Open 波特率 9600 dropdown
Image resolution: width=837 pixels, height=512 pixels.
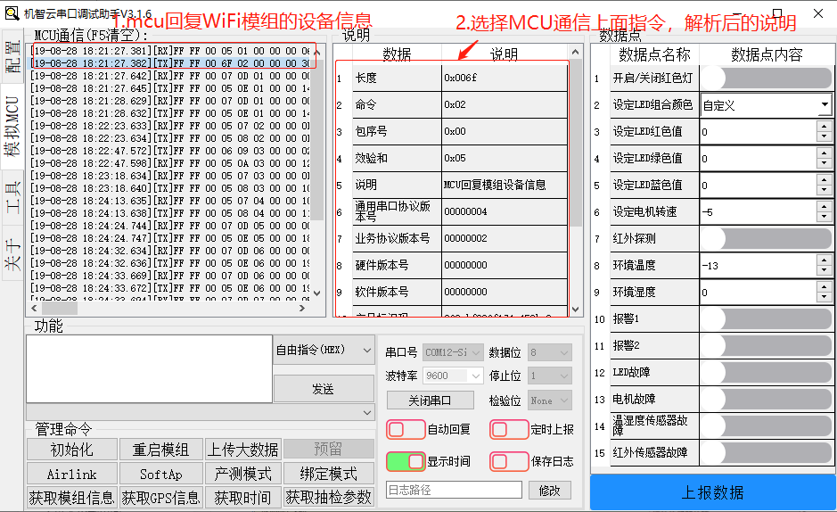coord(453,376)
